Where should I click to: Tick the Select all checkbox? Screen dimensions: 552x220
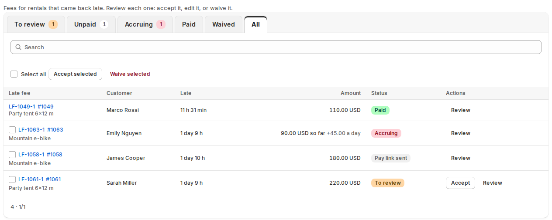click(14, 74)
